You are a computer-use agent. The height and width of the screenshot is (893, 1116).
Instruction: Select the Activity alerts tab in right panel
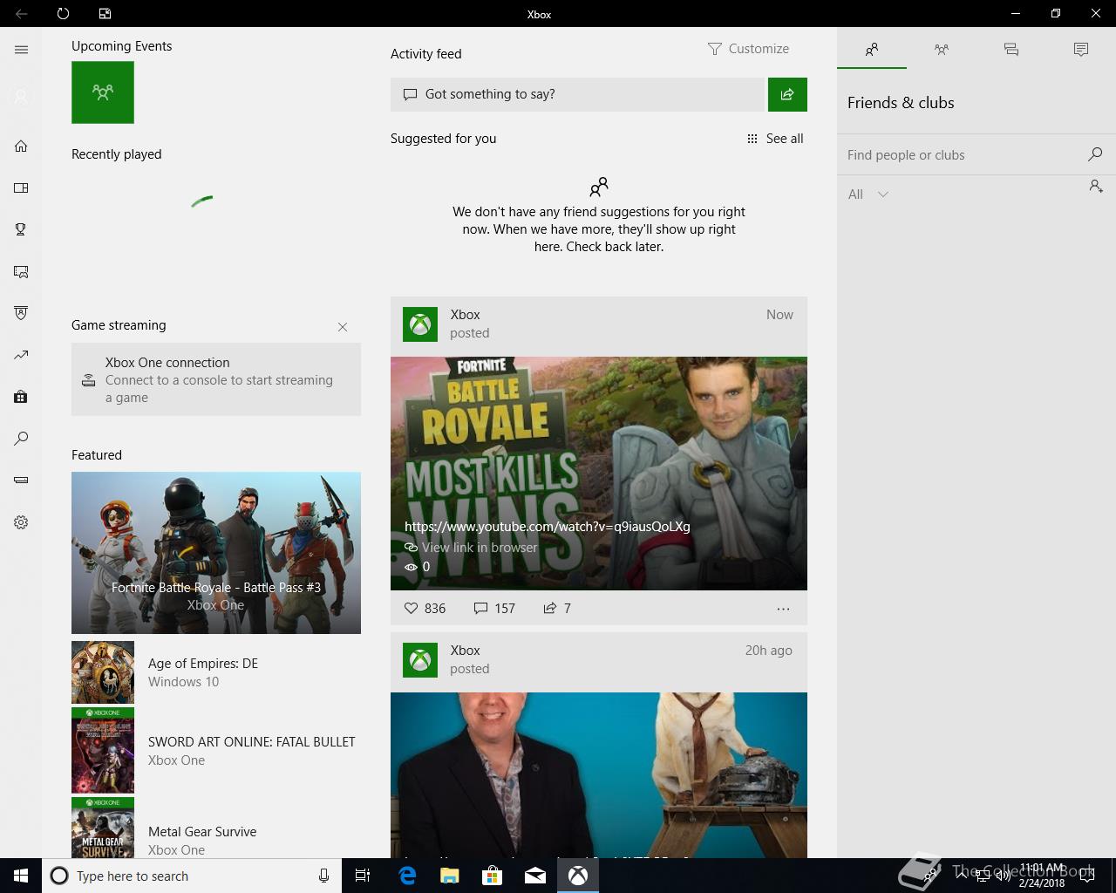1081,50
